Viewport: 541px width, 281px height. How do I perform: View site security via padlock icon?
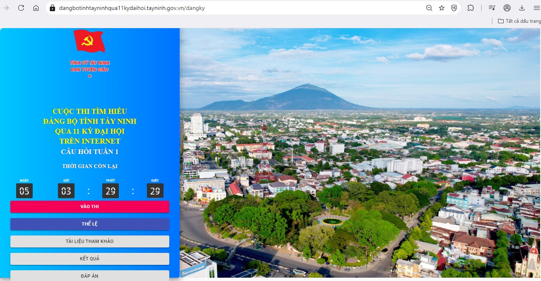[53, 8]
